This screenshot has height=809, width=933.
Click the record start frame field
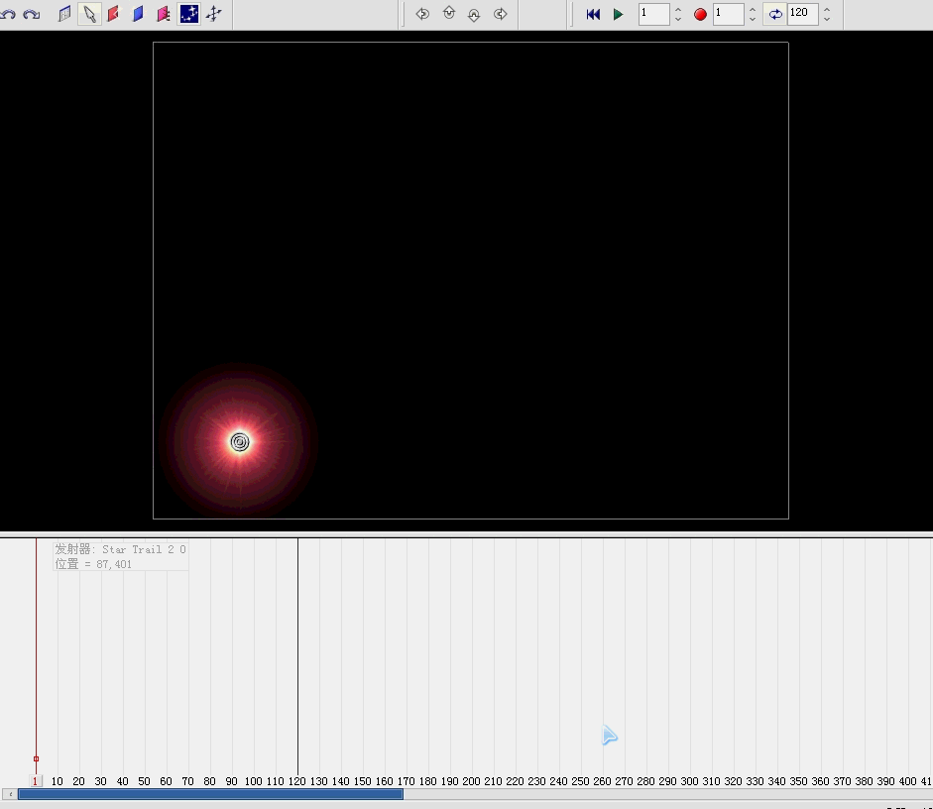tap(729, 14)
